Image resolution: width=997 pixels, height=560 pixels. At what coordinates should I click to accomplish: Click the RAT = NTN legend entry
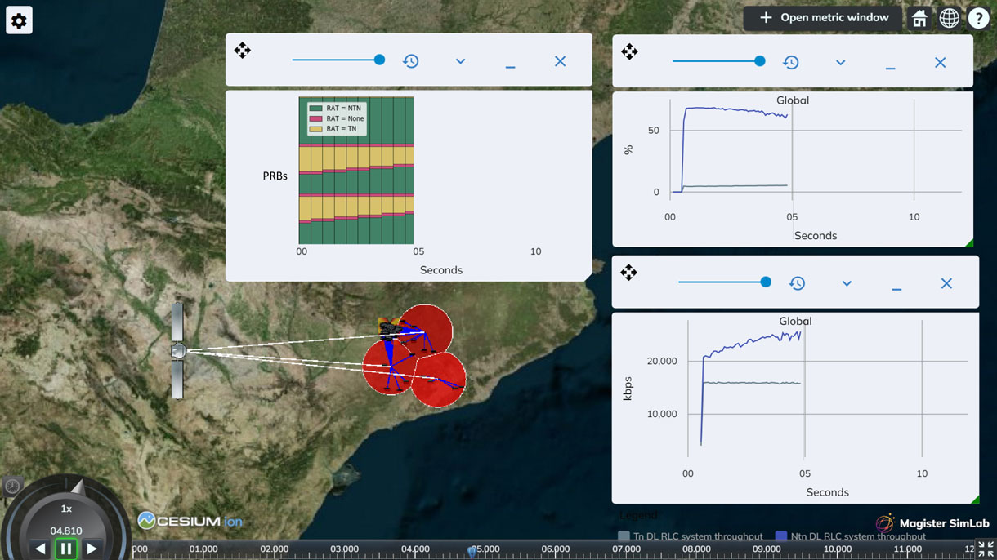[338, 108]
